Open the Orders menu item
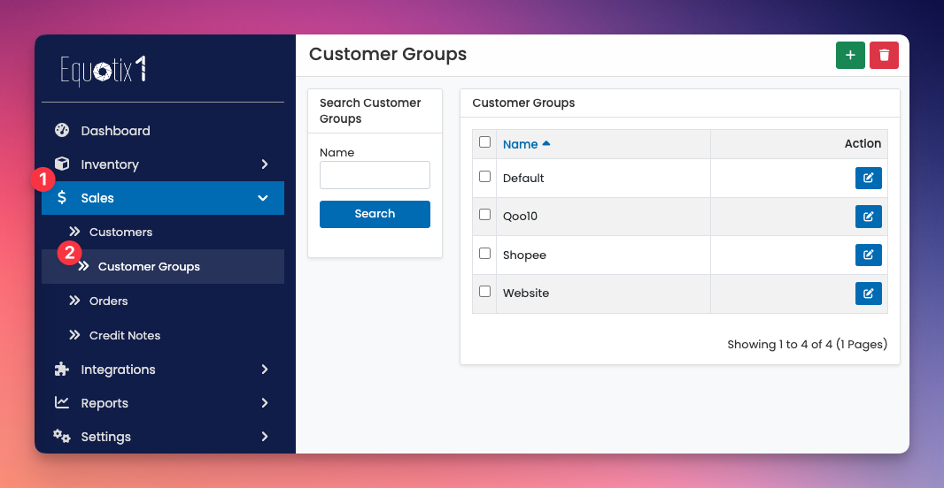The height and width of the screenshot is (488, 944). (108, 301)
